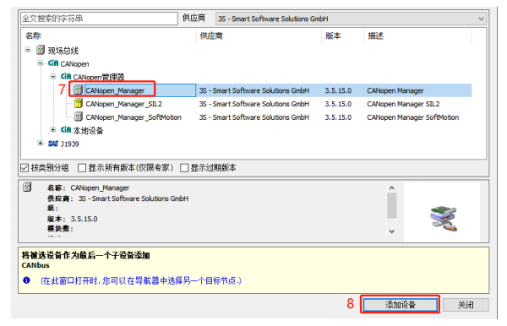Click description cell 'CANopen Manager SoftMotion'

[x=413, y=117]
